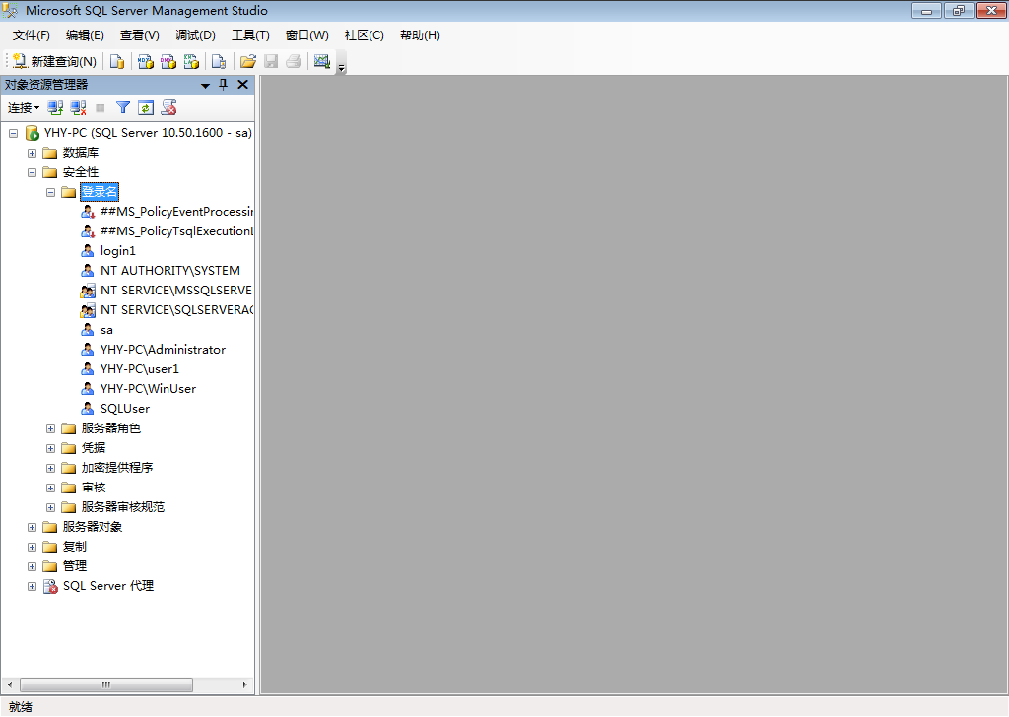Collapse the 登录名 folder
Screen dimensions: 1009x717
point(51,192)
